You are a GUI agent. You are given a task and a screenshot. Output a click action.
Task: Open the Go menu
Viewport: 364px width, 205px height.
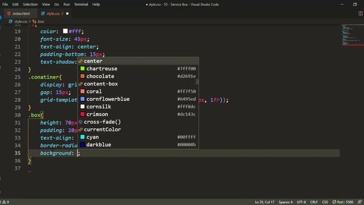click(x=57, y=5)
